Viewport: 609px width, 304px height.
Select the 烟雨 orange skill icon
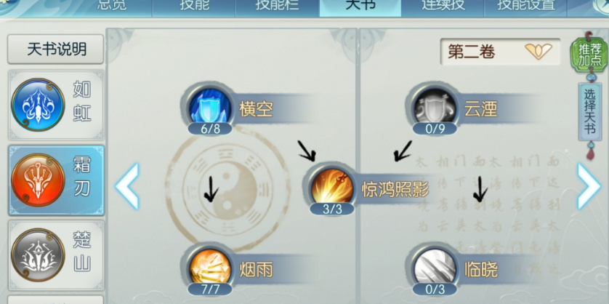point(210,268)
